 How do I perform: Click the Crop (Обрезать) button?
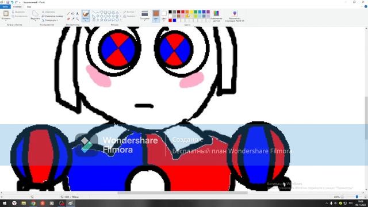48,12
